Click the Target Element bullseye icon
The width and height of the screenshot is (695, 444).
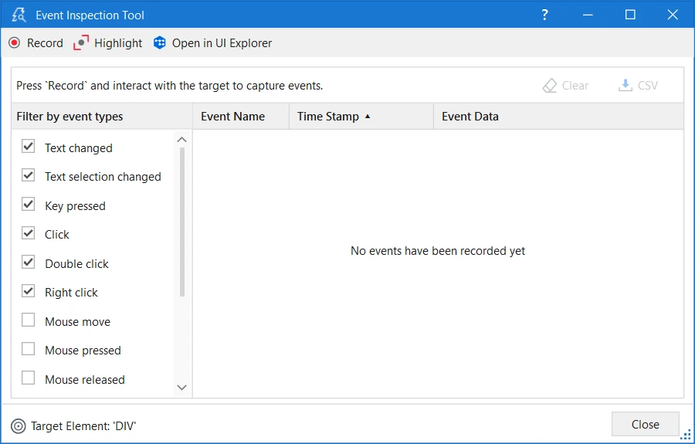pyautogui.click(x=19, y=425)
